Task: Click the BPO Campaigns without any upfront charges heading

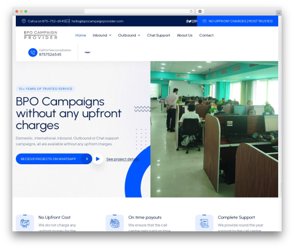Action: [69, 113]
